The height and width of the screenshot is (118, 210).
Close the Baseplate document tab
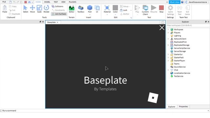point(57,22)
